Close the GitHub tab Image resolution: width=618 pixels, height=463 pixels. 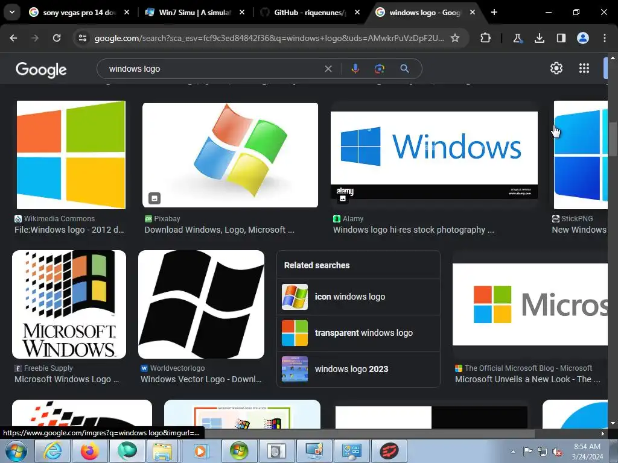pyautogui.click(x=357, y=12)
